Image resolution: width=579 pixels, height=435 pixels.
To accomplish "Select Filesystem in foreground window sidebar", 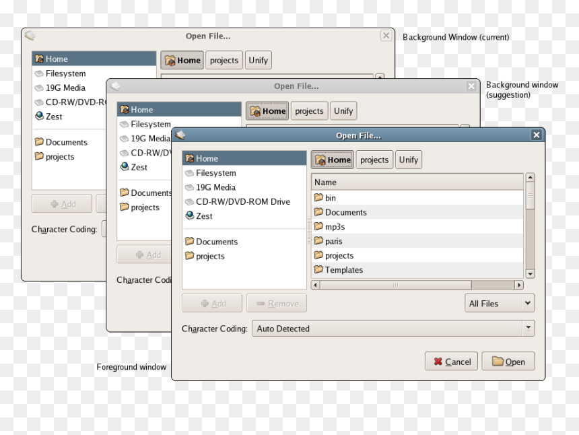I will pos(244,173).
